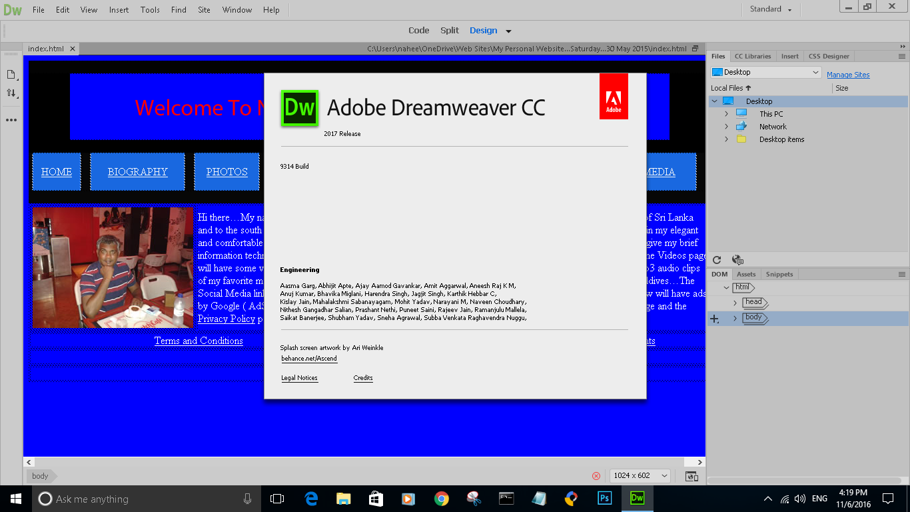910x512 pixels.
Task: Switch to the Snippets tab
Action: click(x=779, y=274)
